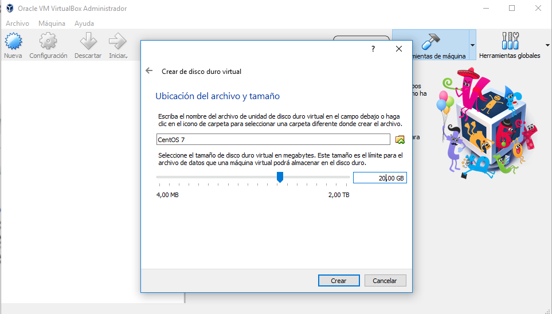Select Herramientas globales tool icon
This screenshot has width=552, height=314.
coord(509,42)
